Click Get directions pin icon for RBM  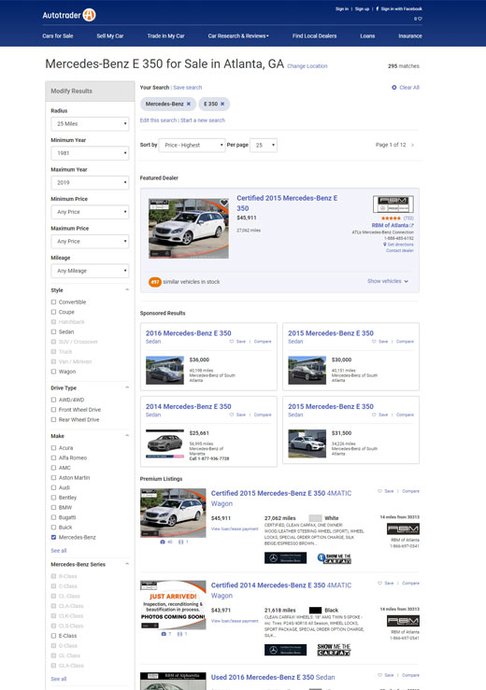point(385,245)
